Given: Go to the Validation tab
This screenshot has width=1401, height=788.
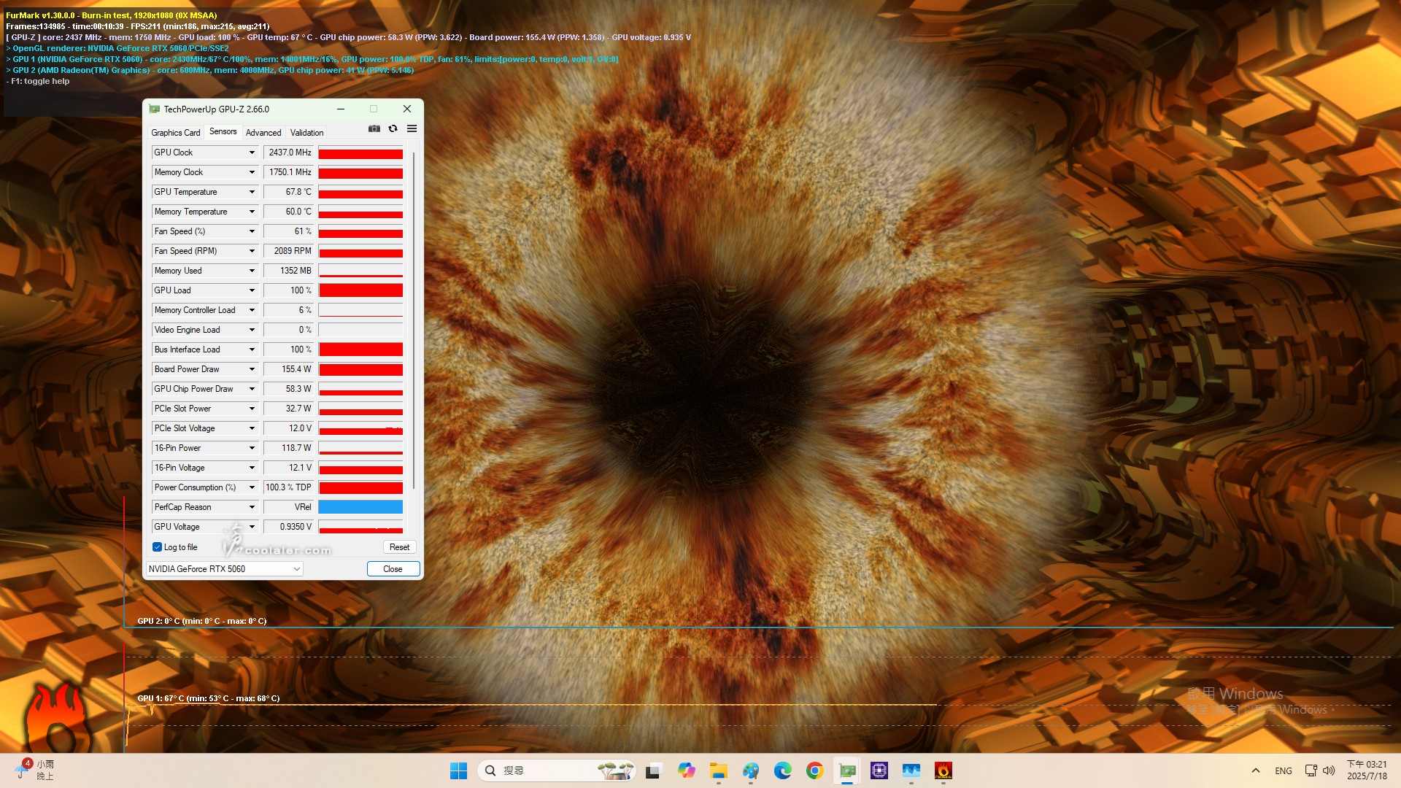Looking at the screenshot, I should tap(306, 133).
